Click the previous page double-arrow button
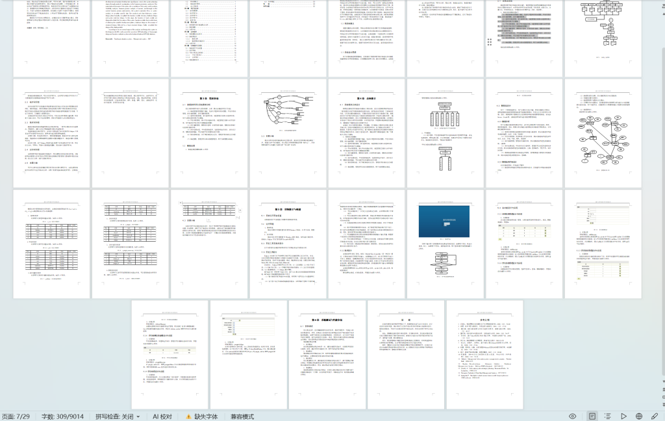This screenshot has width=665, height=421. tap(663, 390)
